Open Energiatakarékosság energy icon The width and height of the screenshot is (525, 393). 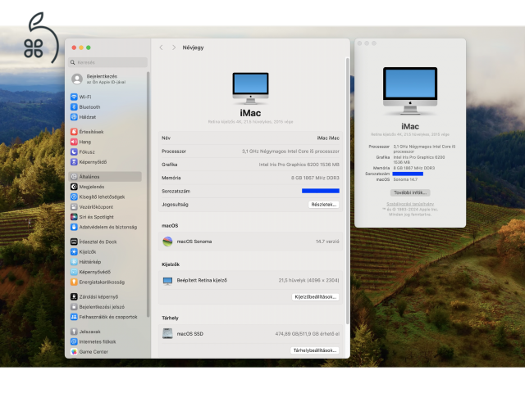click(x=74, y=282)
